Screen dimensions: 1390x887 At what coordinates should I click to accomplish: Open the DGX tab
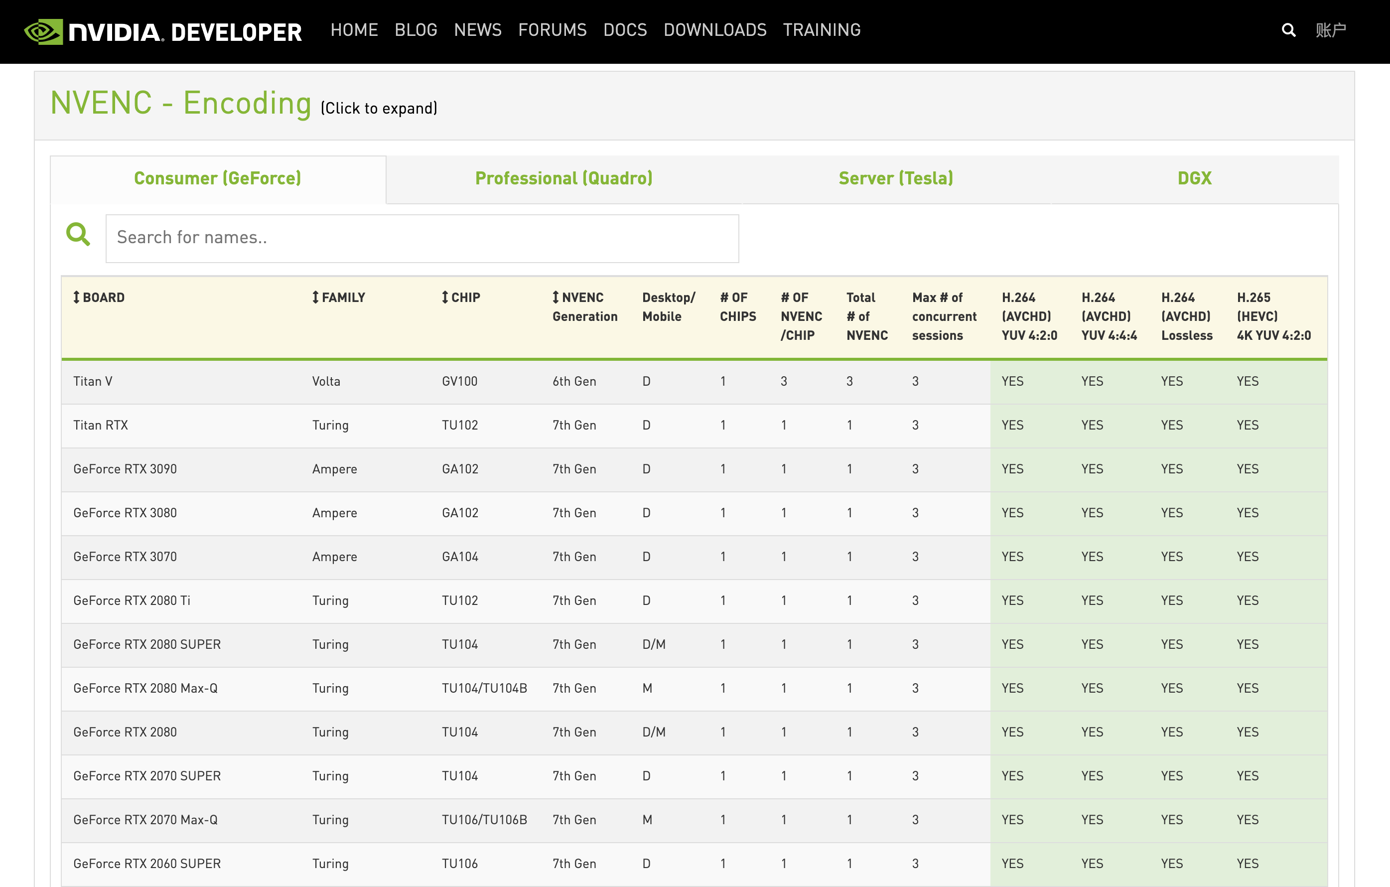pos(1194,178)
